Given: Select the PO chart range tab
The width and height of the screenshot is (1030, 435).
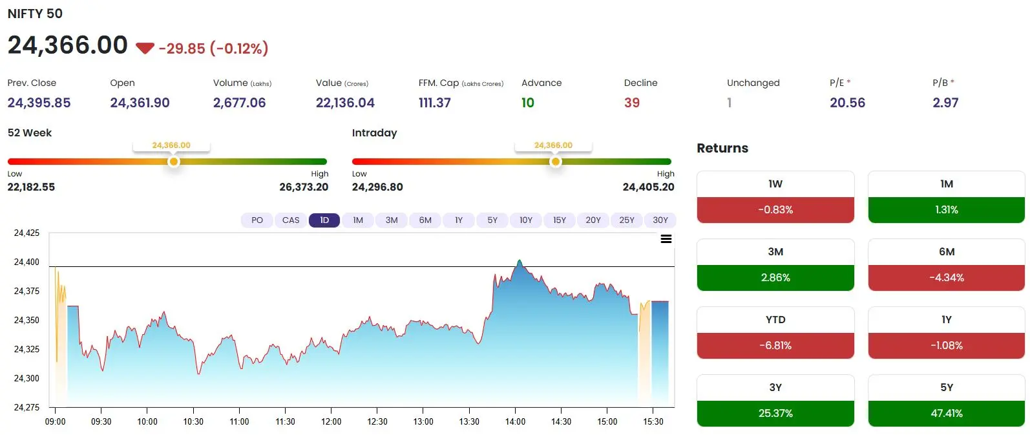Looking at the screenshot, I should 257,220.
